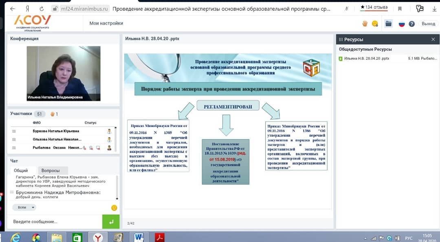Click the Общедоступные Ресурсы heading
This screenshot has width=440, height=242.
point(365,49)
